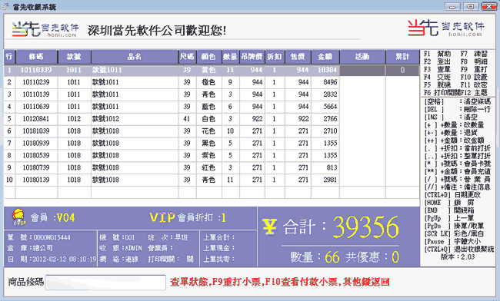
Task: Click the application icon in title bar
Action: [5, 6]
